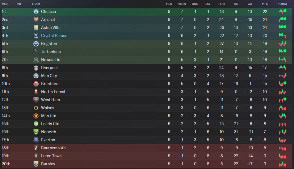The height and width of the screenshot is (169, 294).
Task: Click the Norwich club badge icon
Action: coord(36,132)
